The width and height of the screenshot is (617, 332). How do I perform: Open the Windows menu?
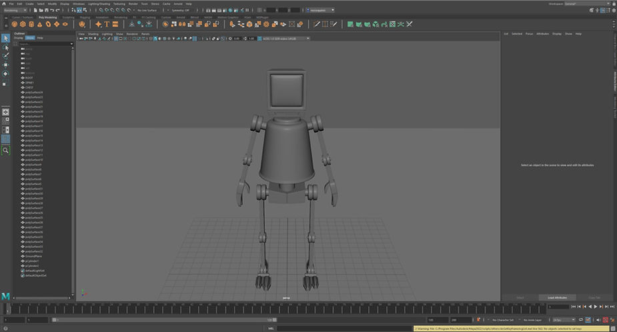pos(78,3)
